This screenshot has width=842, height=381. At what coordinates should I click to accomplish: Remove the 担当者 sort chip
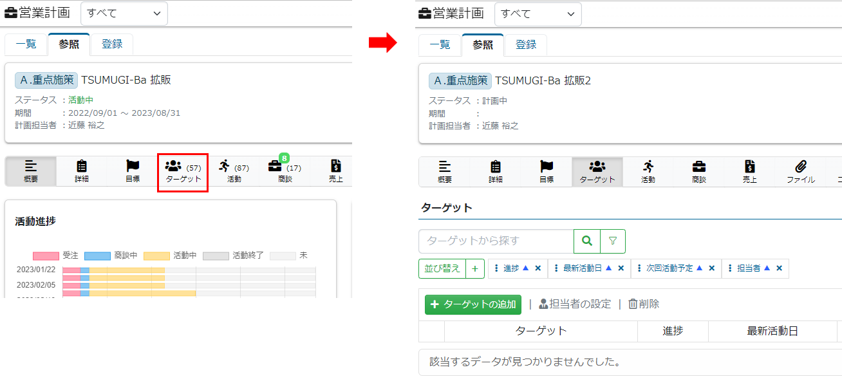779,268
